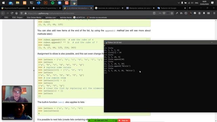217x122 pixels.
Task: Click the green Zoom meeting ID bar
Action: (103, 121)
